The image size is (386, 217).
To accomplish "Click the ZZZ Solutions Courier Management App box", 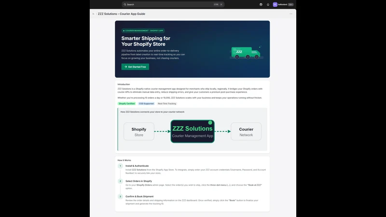I will (x=193, y=131).
